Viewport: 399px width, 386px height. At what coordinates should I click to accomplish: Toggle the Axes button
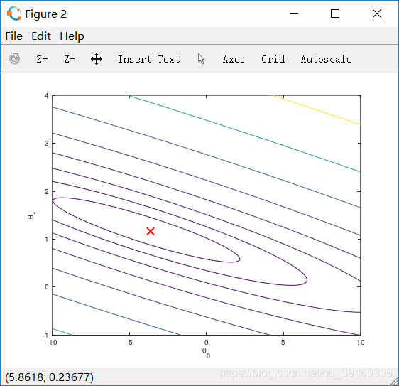point(234,59)
